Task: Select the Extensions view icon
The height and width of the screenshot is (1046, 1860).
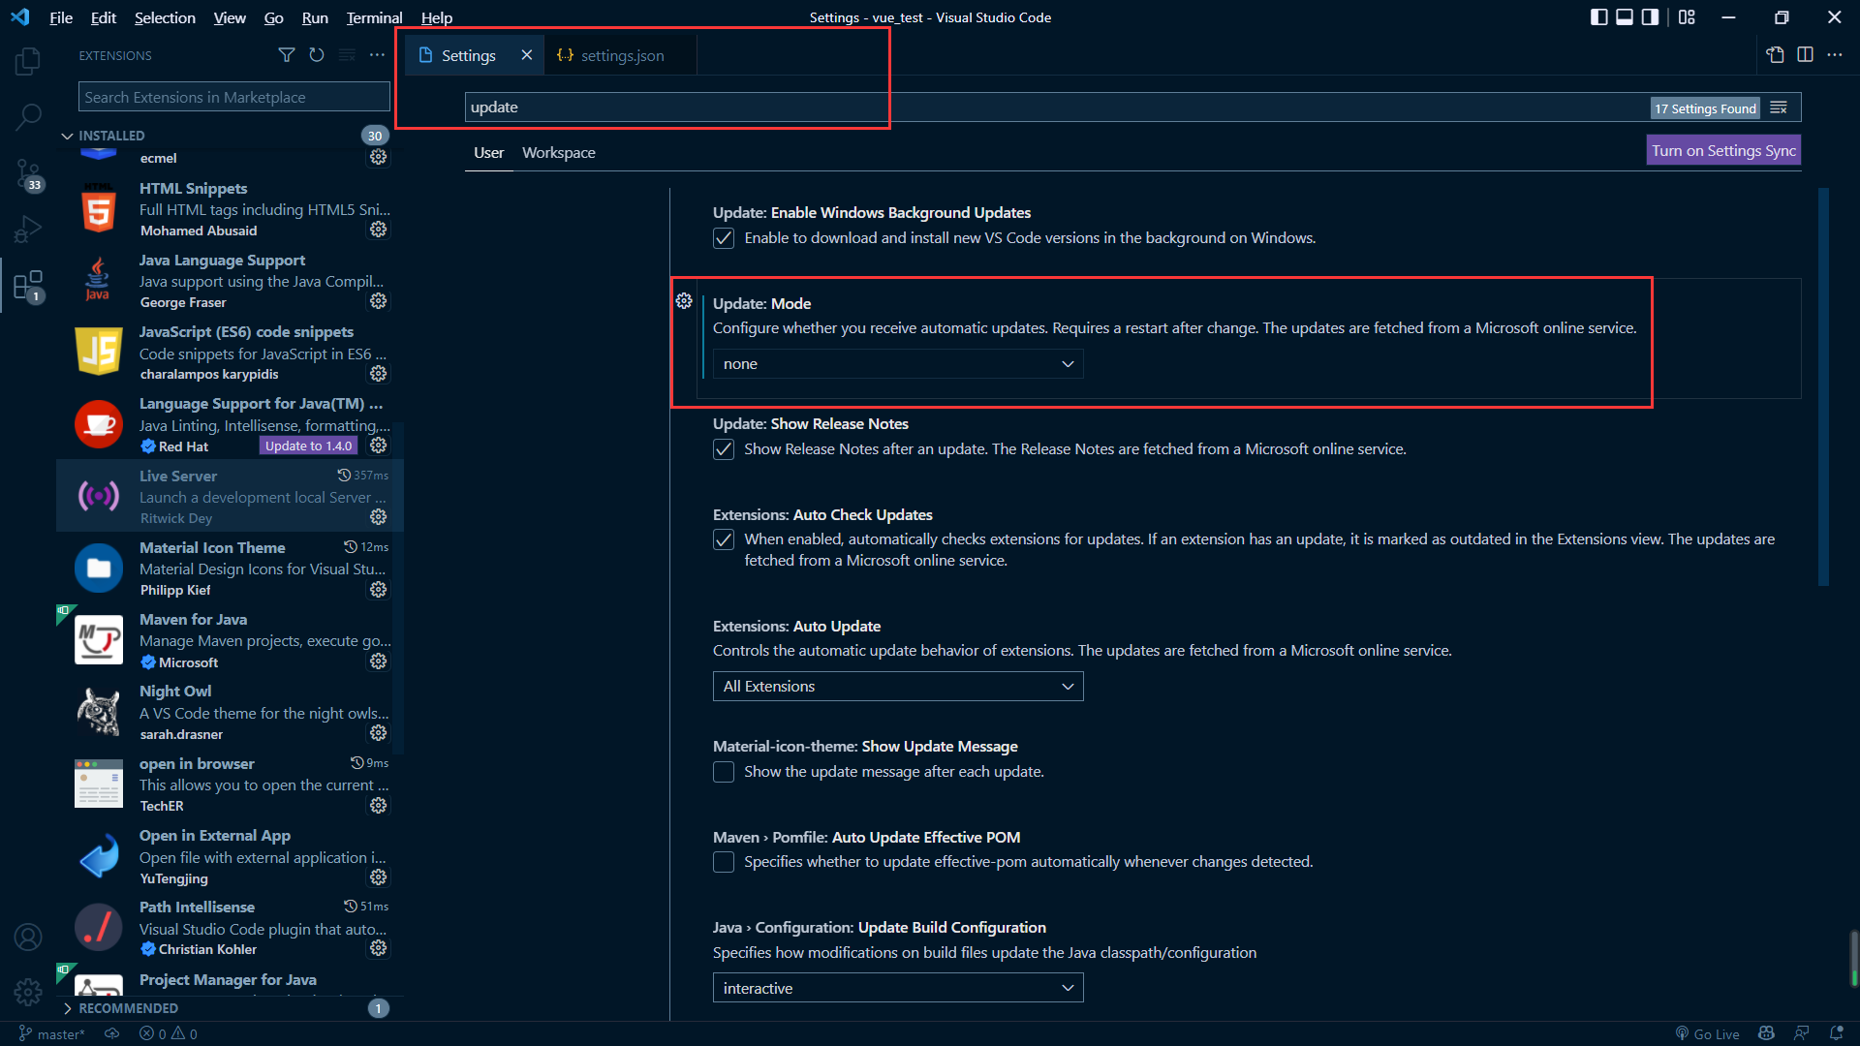Action: coord(28,286)
